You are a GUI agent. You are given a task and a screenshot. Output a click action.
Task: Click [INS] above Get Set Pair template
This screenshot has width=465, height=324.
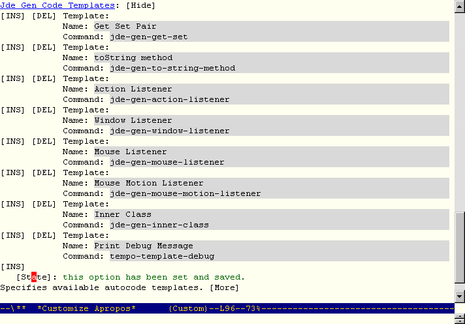tap(13, 16)
